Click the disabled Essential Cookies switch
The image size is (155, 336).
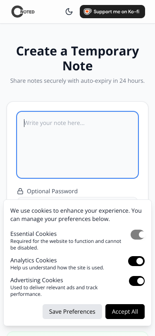[138, 235]
